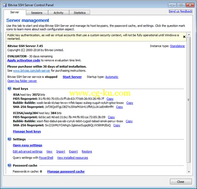Copy the RSA Bubble-Babble fingerprint
Screen dimensions: 197x189
130,103
